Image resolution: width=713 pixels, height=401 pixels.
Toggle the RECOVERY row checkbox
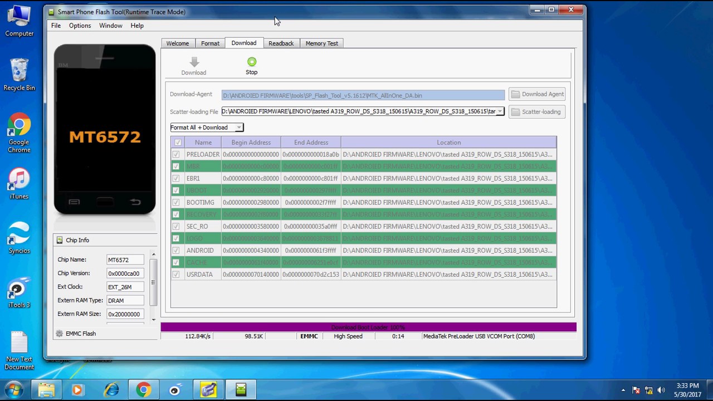click(x=176, y=214)
